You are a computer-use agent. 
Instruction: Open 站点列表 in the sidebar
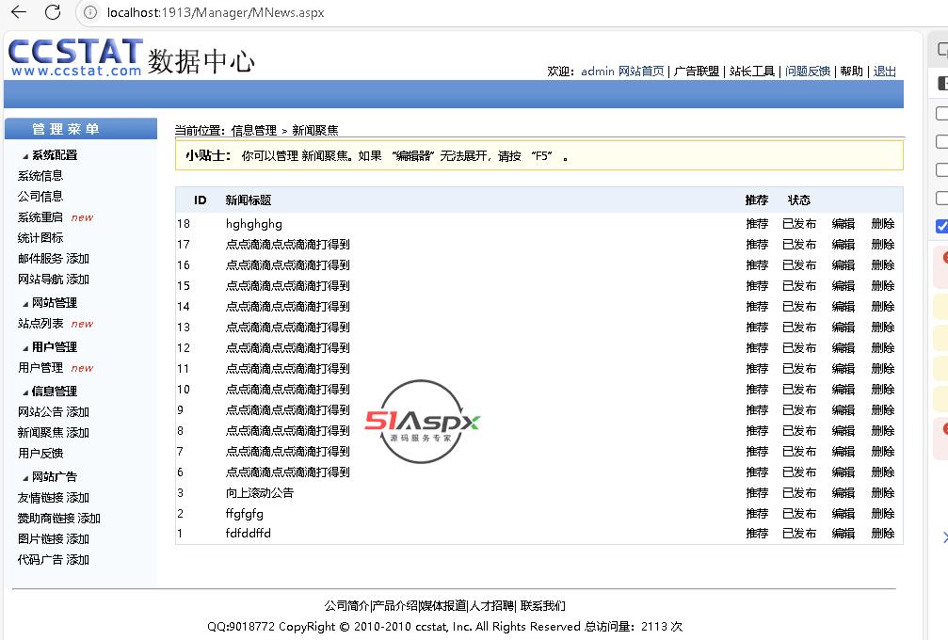[40, 324]
